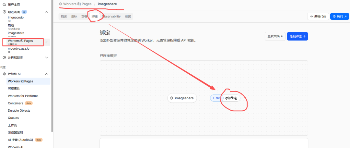
Task: Collapse the 最近访问 section
Action: click(x=46, y=12)
